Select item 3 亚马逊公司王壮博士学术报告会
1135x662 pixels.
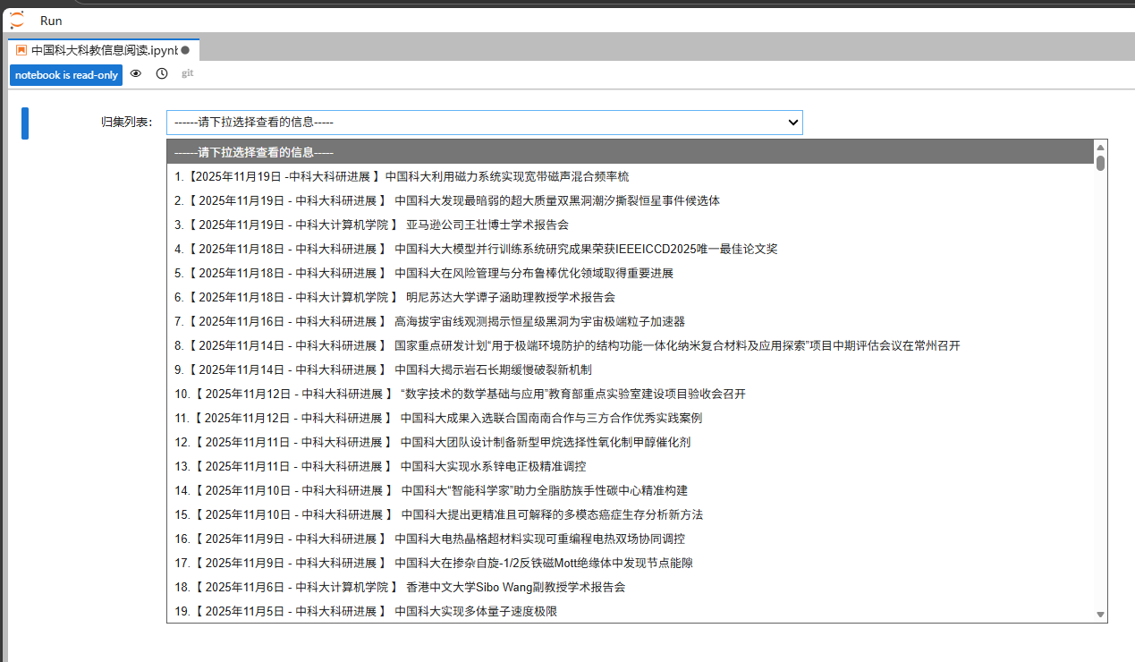(x=631, y=225)
